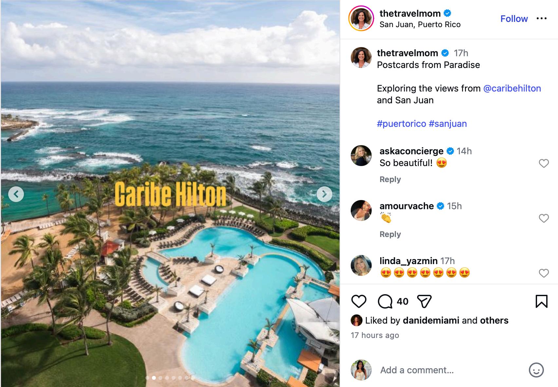This screenshot has width=558, height=387.
Task: Save post with the bookmark icon
Action: point(541,301)
